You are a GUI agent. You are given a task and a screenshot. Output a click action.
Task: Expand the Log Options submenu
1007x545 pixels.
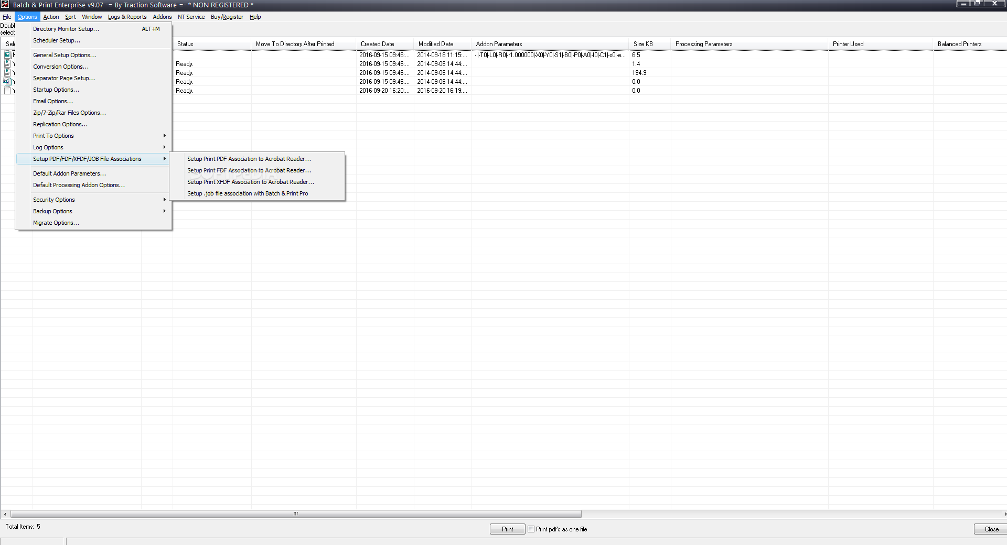pyautogui.click(x=93, y=147)
